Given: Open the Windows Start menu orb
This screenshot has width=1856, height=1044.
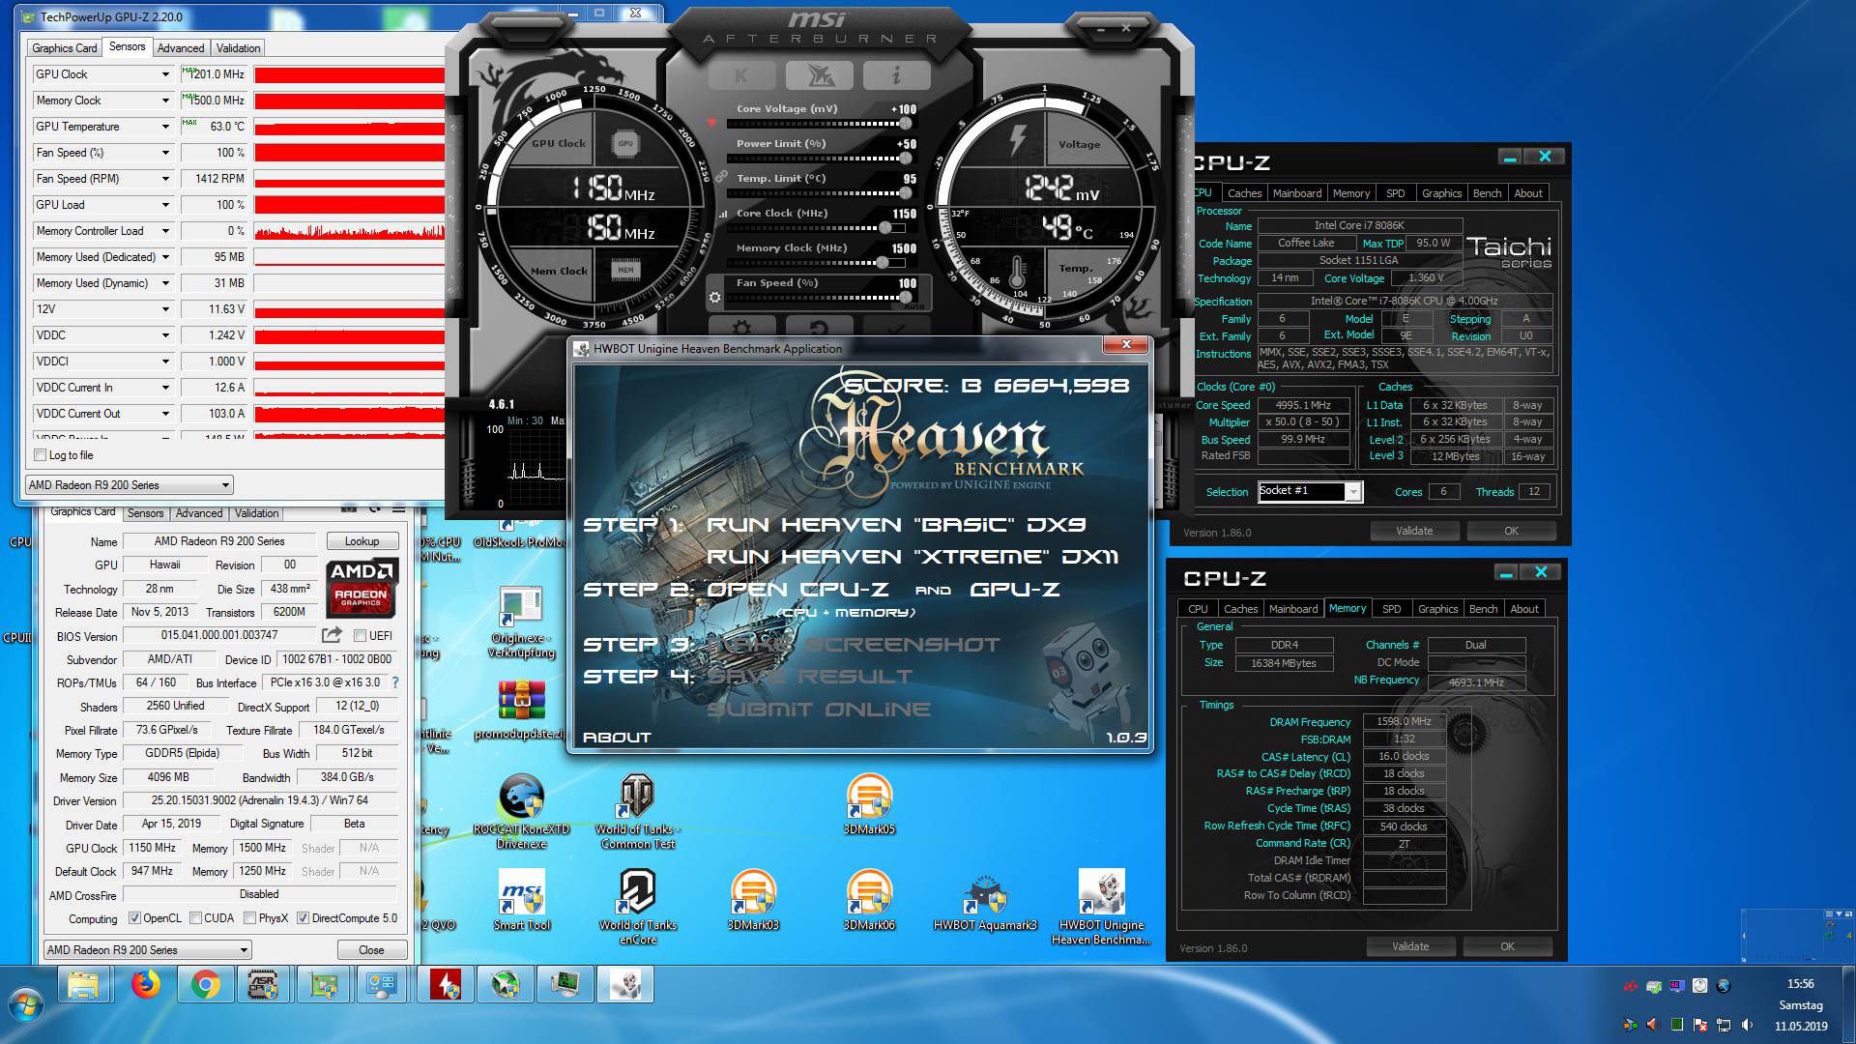Looking at the screenshot, I should [26, 1005].
